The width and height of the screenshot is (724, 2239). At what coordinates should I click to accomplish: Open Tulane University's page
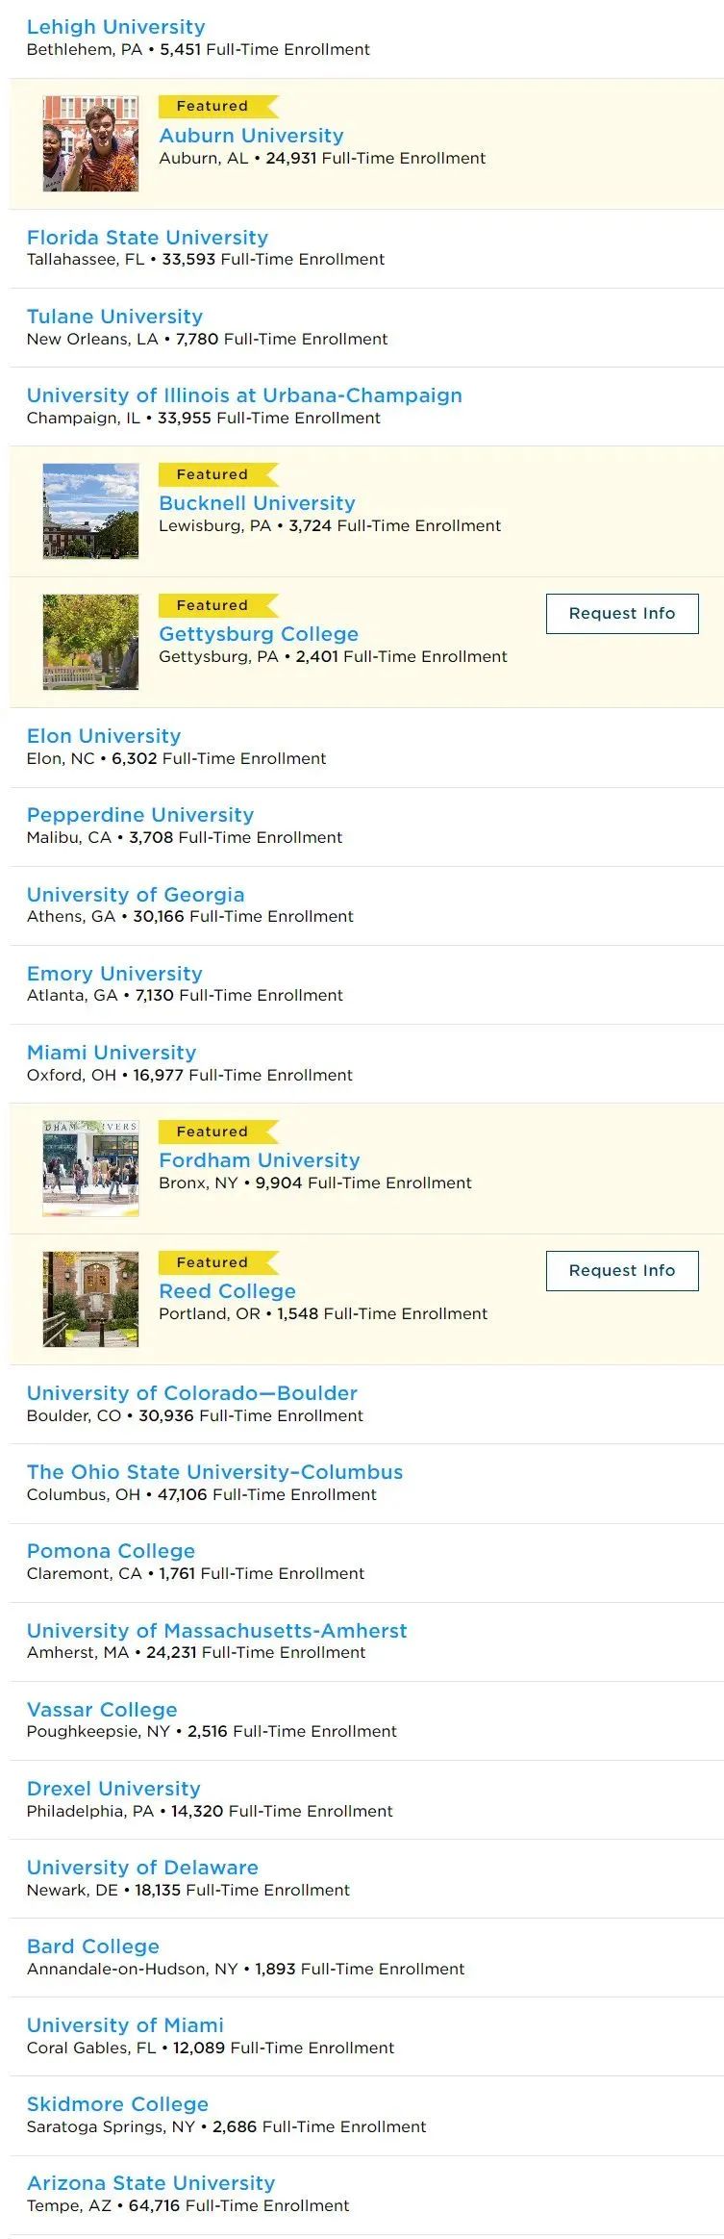114,317
